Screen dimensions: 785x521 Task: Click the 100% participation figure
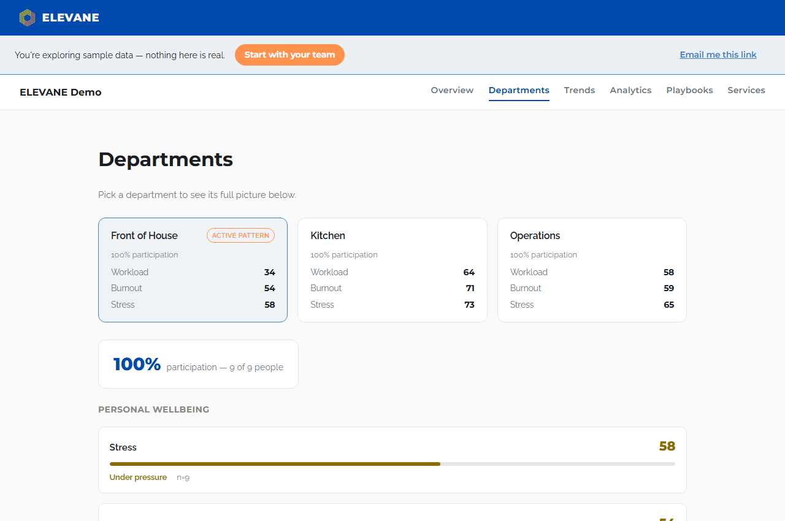point(137,364)
